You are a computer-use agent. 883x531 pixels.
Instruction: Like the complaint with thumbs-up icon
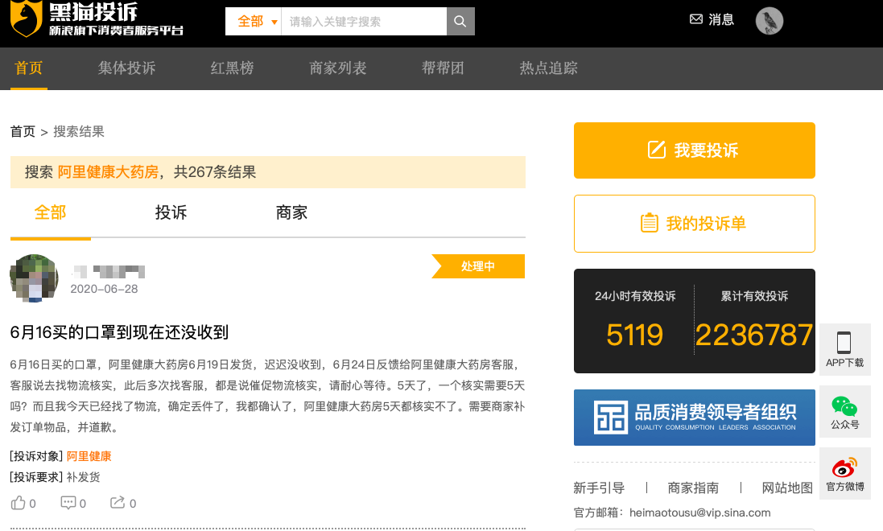(x=19, y=503)
